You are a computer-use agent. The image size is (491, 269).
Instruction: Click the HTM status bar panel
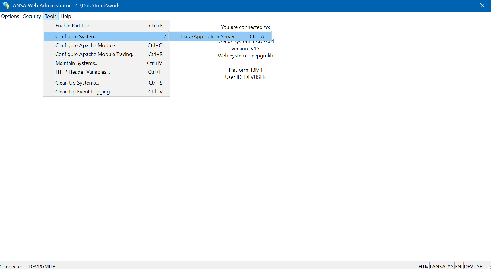tap(423, 266)
